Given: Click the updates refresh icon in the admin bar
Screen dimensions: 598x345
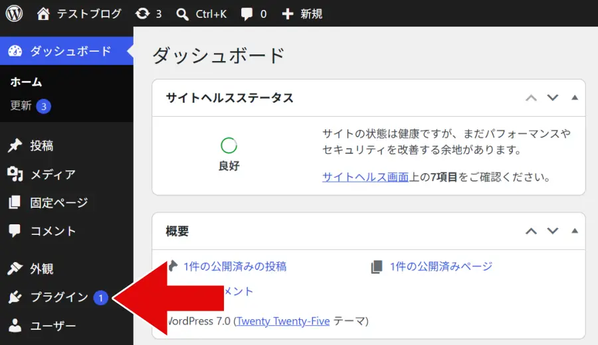Looking at the screenshot, I should 142,14.
